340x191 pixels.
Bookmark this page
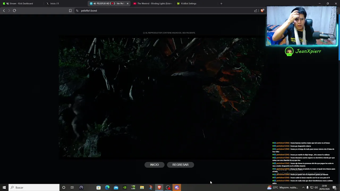tap(70, 11)
